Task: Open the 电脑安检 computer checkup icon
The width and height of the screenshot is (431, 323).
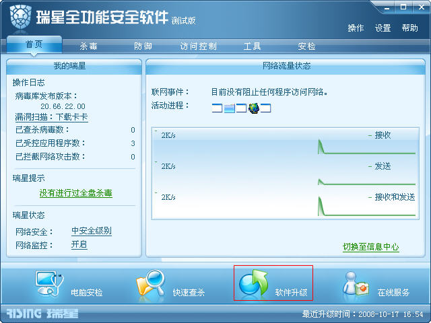Action: point(49,283)
